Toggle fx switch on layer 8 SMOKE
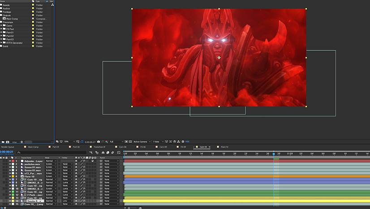Viewport: 370px width, 209px height. 84,182
